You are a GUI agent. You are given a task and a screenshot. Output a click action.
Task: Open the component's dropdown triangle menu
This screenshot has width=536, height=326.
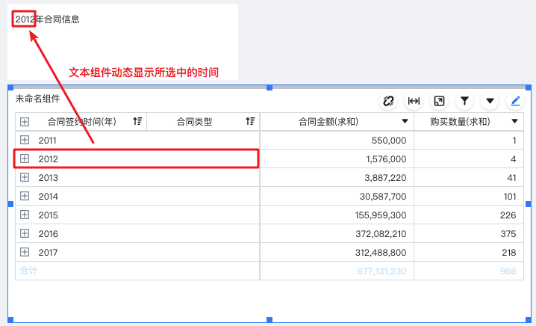pos(490,101)
